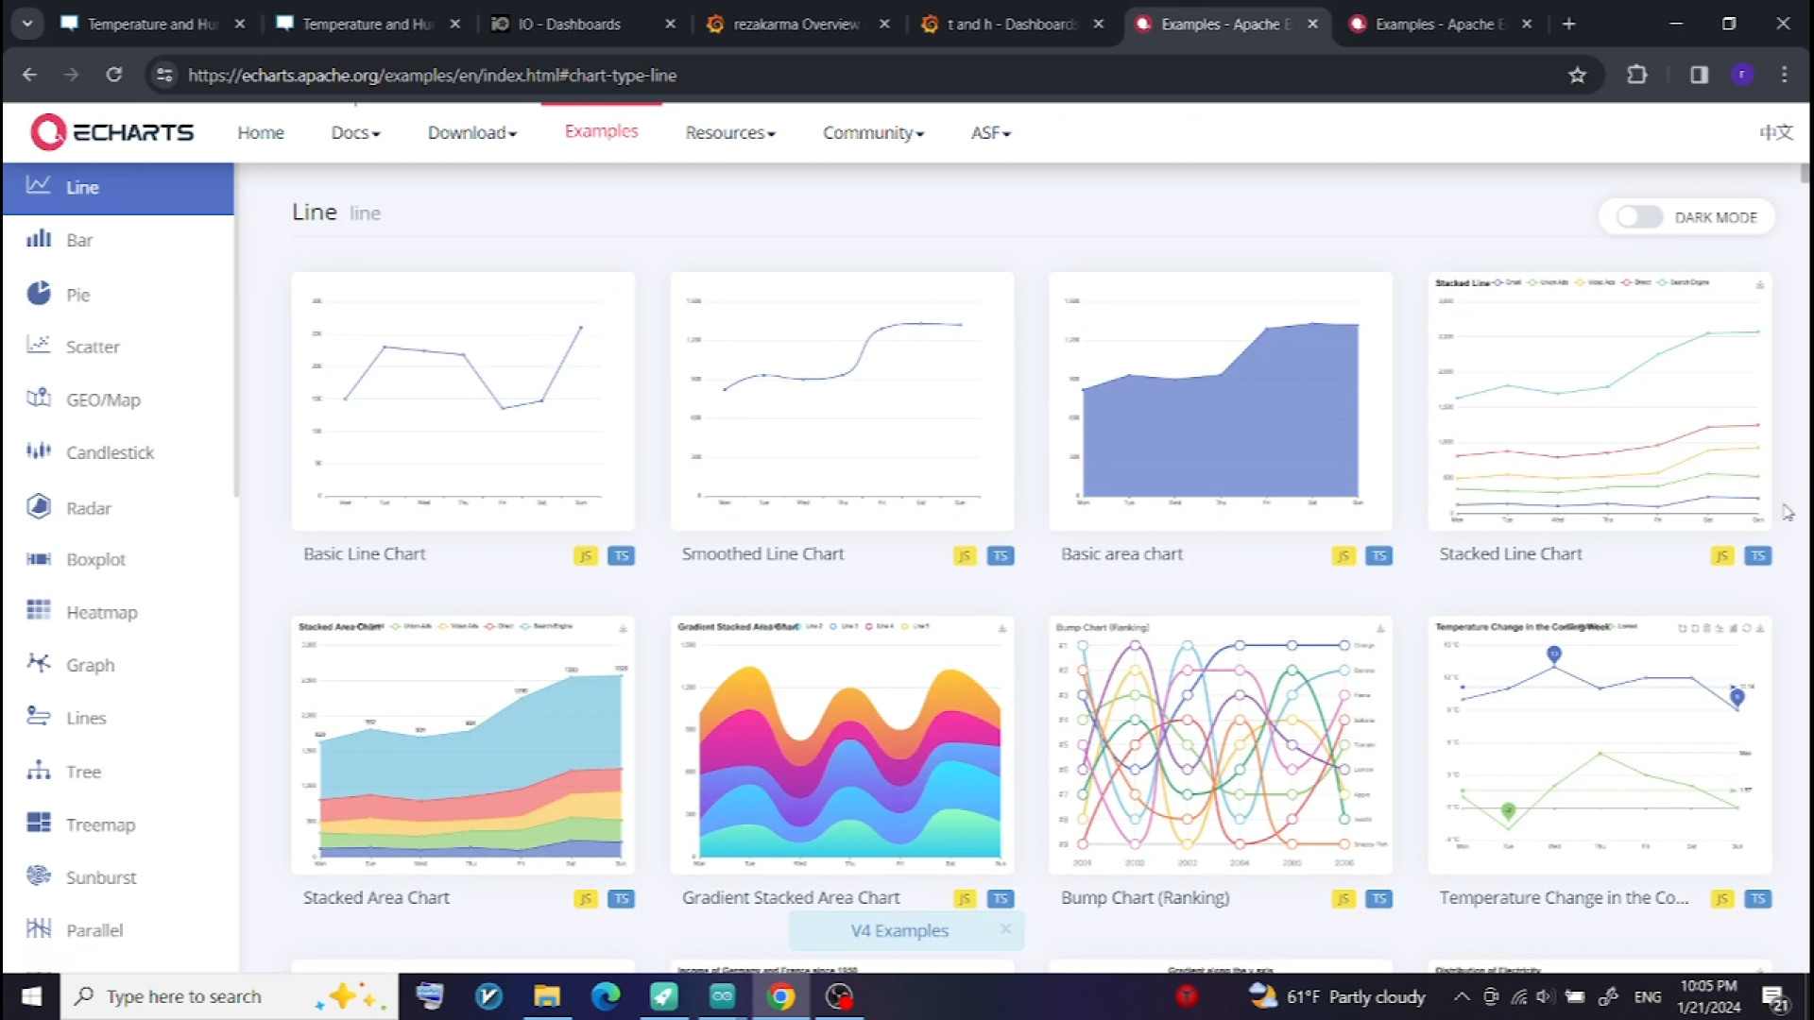Enable the Dark Mode switch
1814x1020 pixels.
click(1639, 217)
